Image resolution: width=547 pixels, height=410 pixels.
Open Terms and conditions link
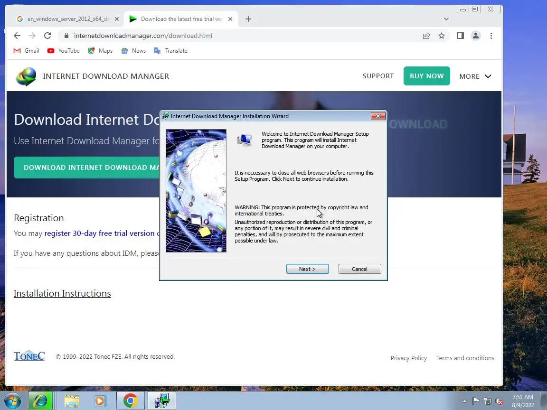click(465, 358)
